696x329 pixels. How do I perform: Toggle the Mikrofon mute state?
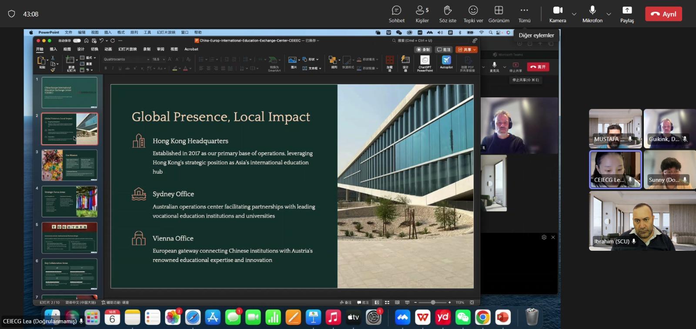click(592, 14)
